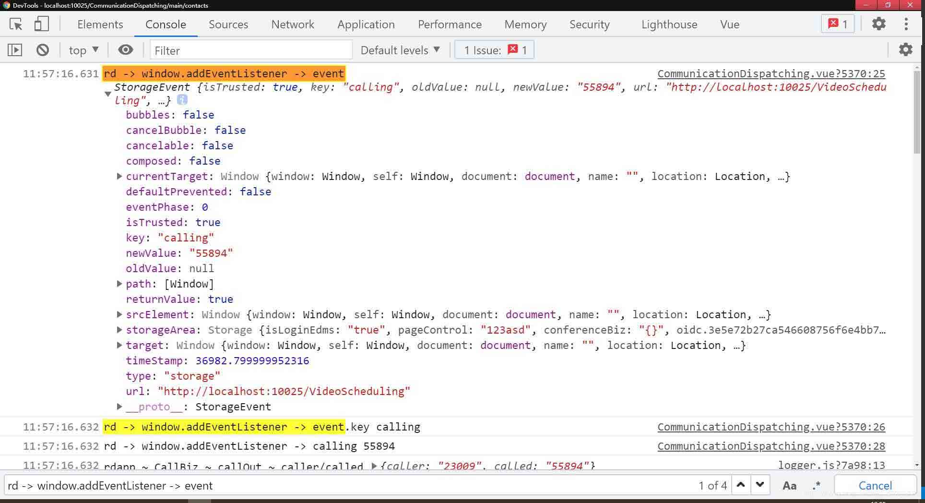
Task: Collapse the StorageEvent object
Action: pos(108,94)
